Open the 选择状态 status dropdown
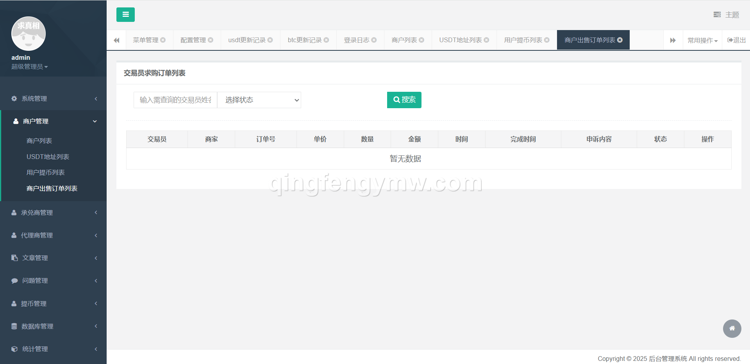 (x=259, y=100)
